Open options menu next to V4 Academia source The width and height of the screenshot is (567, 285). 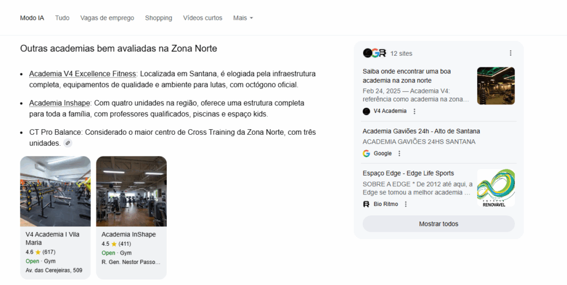pyautogui.click(x=414, y=112)
